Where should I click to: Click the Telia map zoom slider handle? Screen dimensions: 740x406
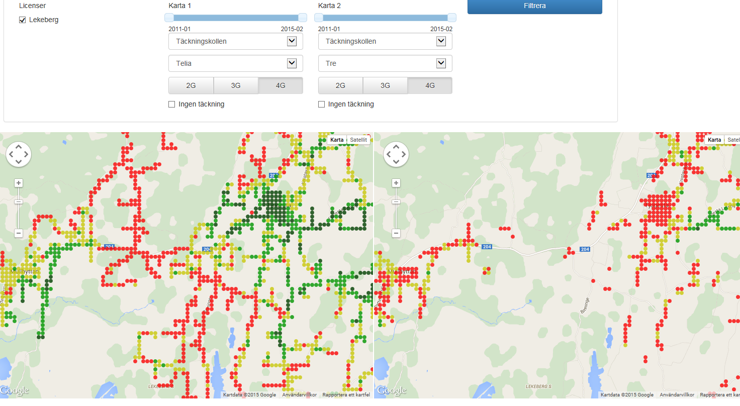click(19, 201)
